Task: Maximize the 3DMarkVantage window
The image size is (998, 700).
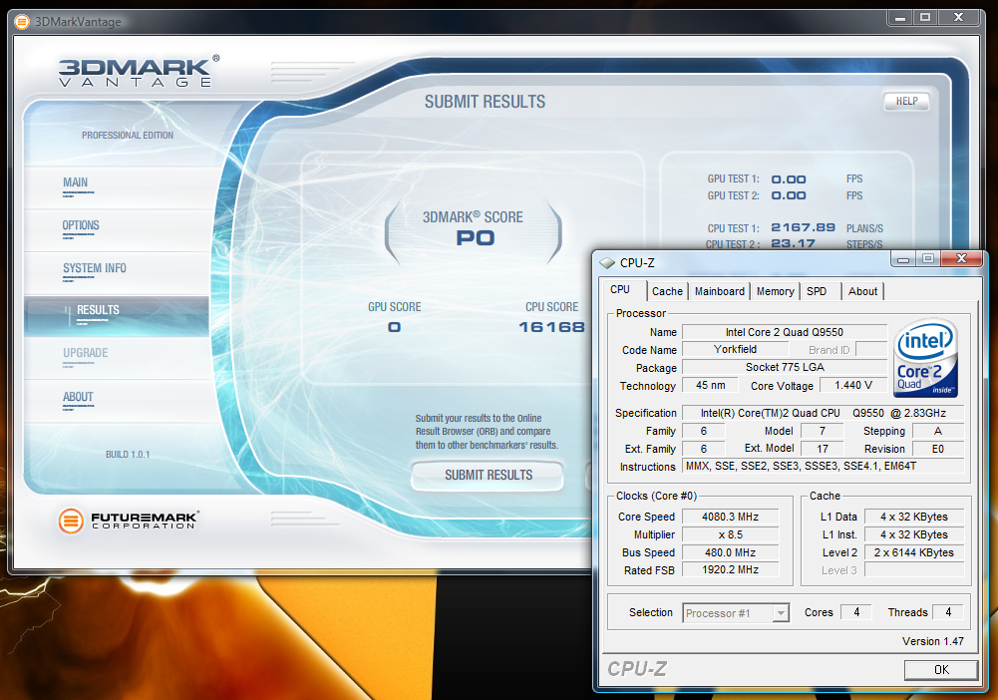Action: (x=925, y=18)
